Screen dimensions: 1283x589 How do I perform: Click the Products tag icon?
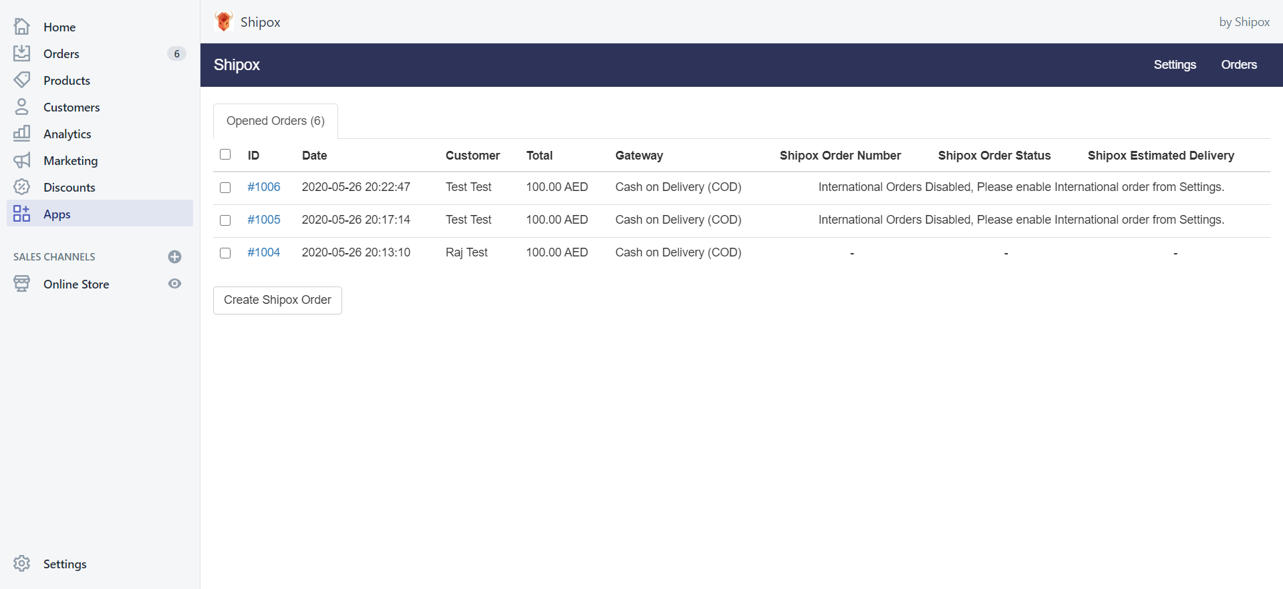pyautogui.click(x=22, y=80)
